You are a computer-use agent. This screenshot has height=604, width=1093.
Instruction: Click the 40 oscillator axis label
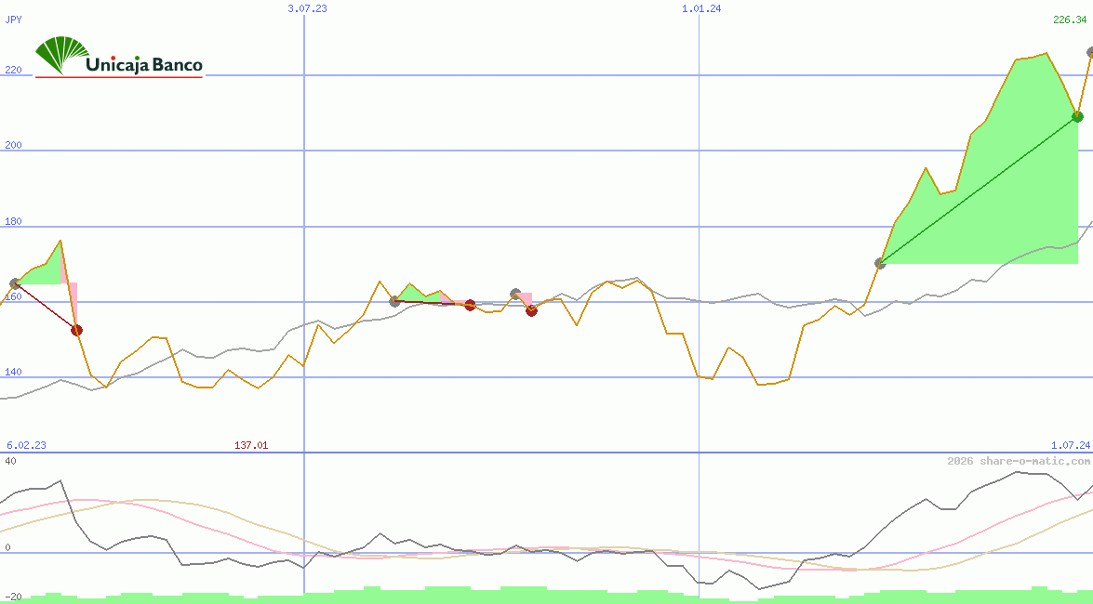8,461
